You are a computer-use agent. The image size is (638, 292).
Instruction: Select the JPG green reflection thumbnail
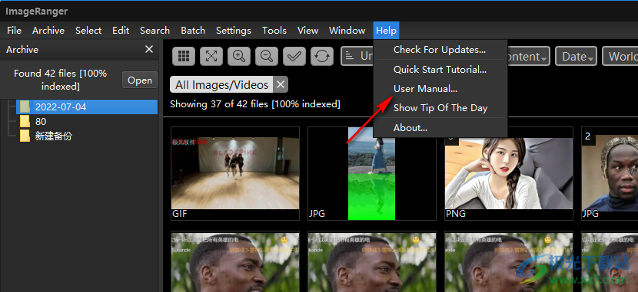372,173
